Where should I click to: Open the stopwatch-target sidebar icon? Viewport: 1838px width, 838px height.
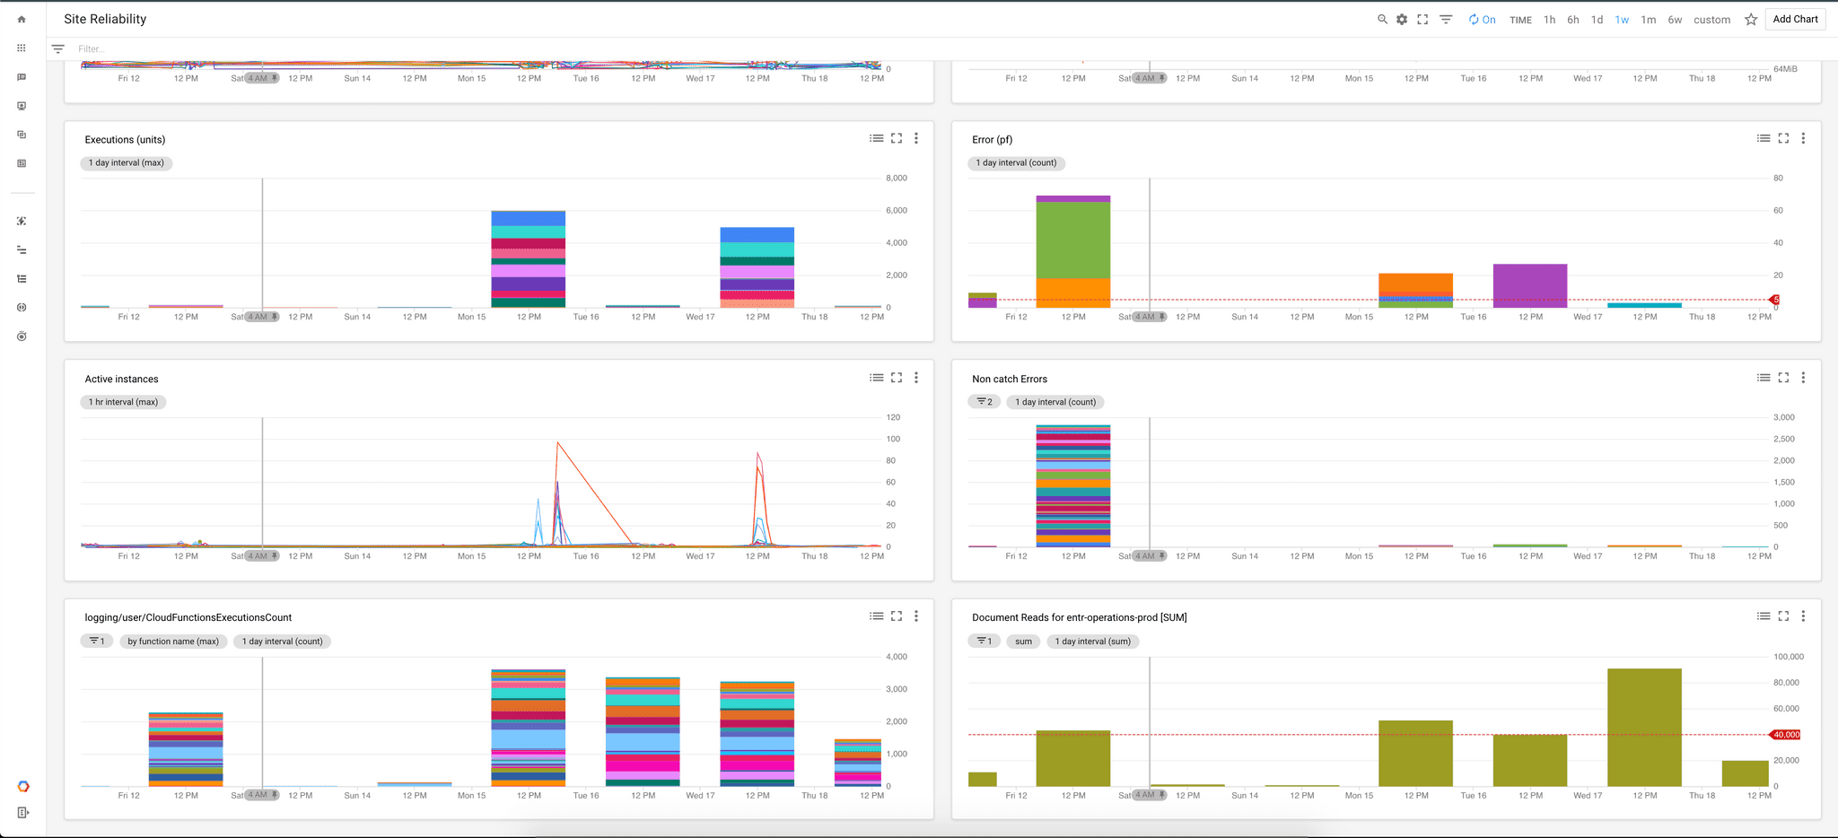(22, 336)
